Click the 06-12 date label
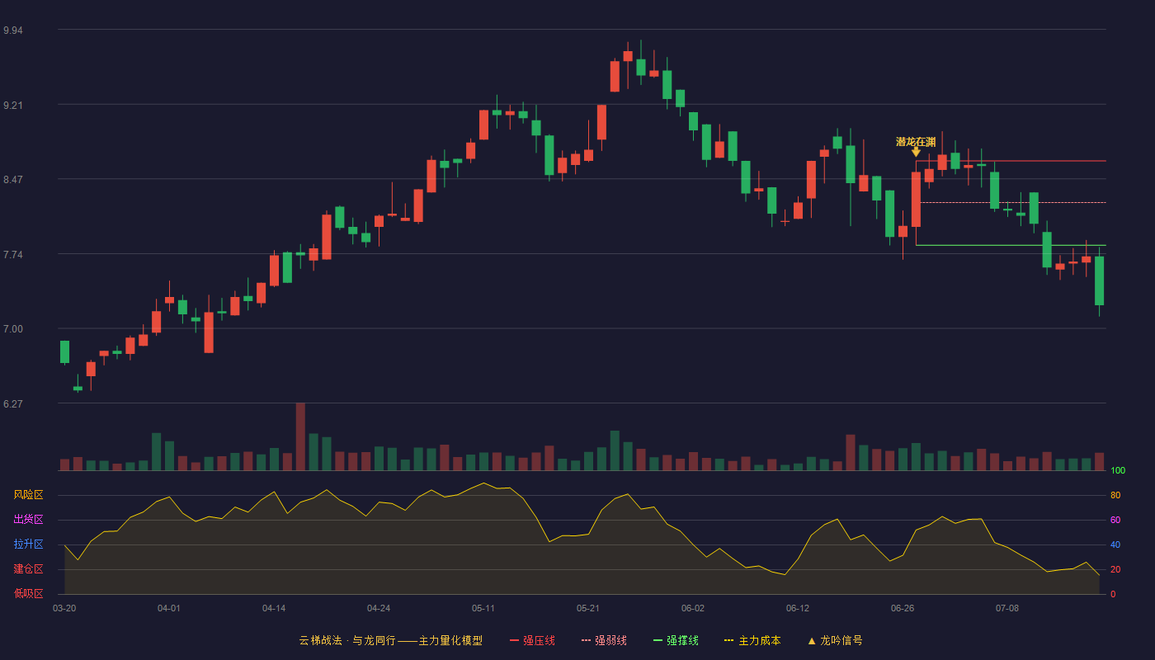 tap(798, 608)
